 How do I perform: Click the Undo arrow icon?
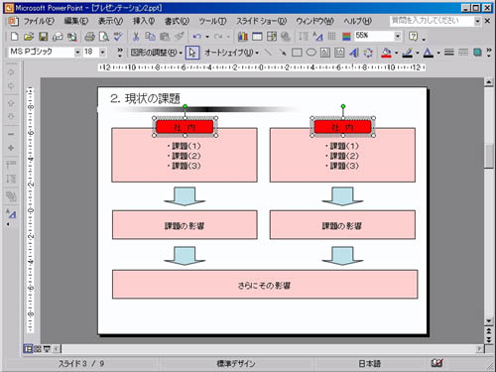[197, 37]
